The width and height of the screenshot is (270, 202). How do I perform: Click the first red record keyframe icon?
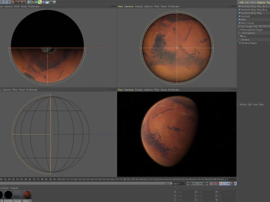(213, 183)
